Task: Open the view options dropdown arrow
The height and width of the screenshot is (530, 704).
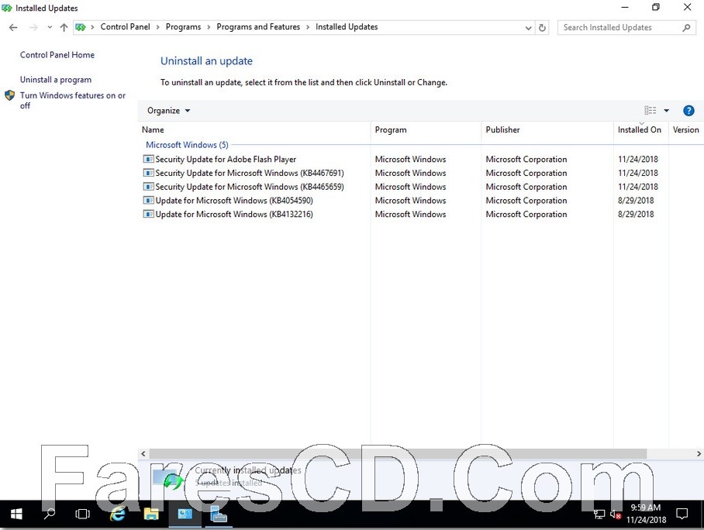Action: tap(666, 110)
